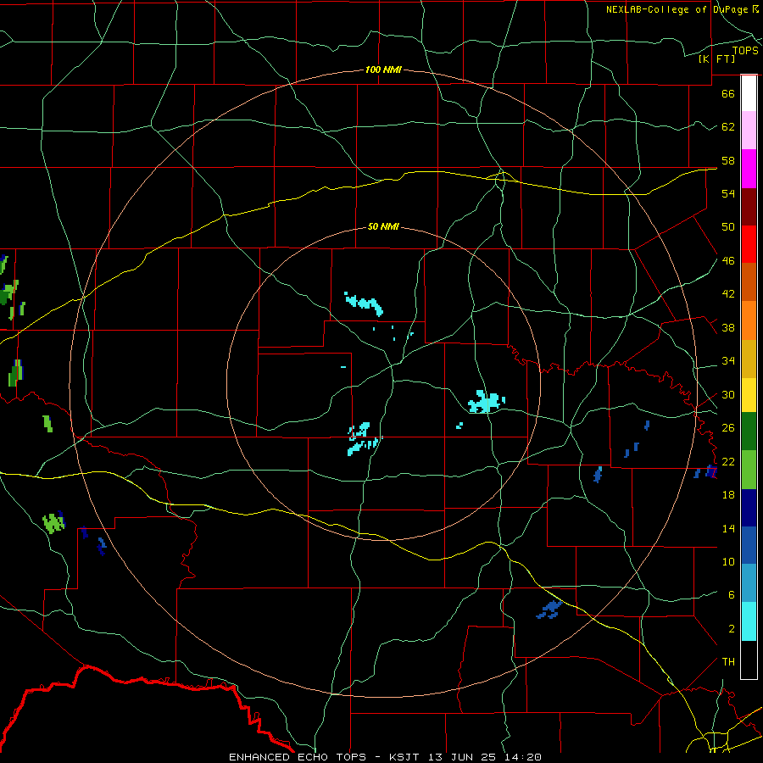The width and height of the screenshot is (763, 763).
Task: Click the light green 26 kft swatch
Action: (749, 470)
